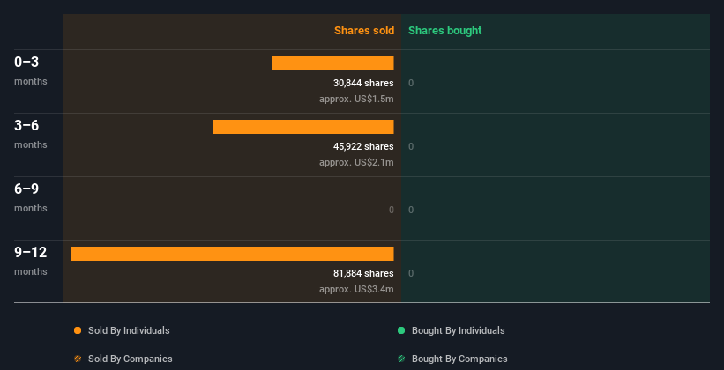Click the green Bought By Individuals legend dot

401,330
